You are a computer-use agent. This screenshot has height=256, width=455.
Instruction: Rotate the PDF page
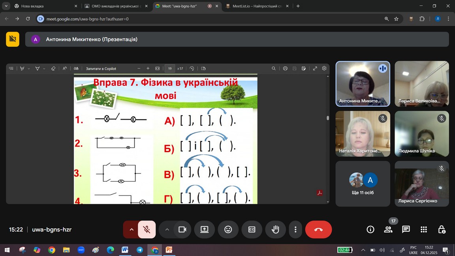(x=192, y=68)
